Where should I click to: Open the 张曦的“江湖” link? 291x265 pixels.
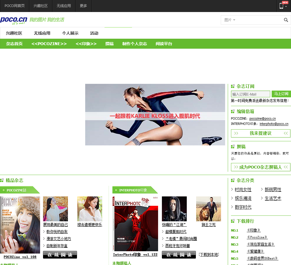point(174,225)
